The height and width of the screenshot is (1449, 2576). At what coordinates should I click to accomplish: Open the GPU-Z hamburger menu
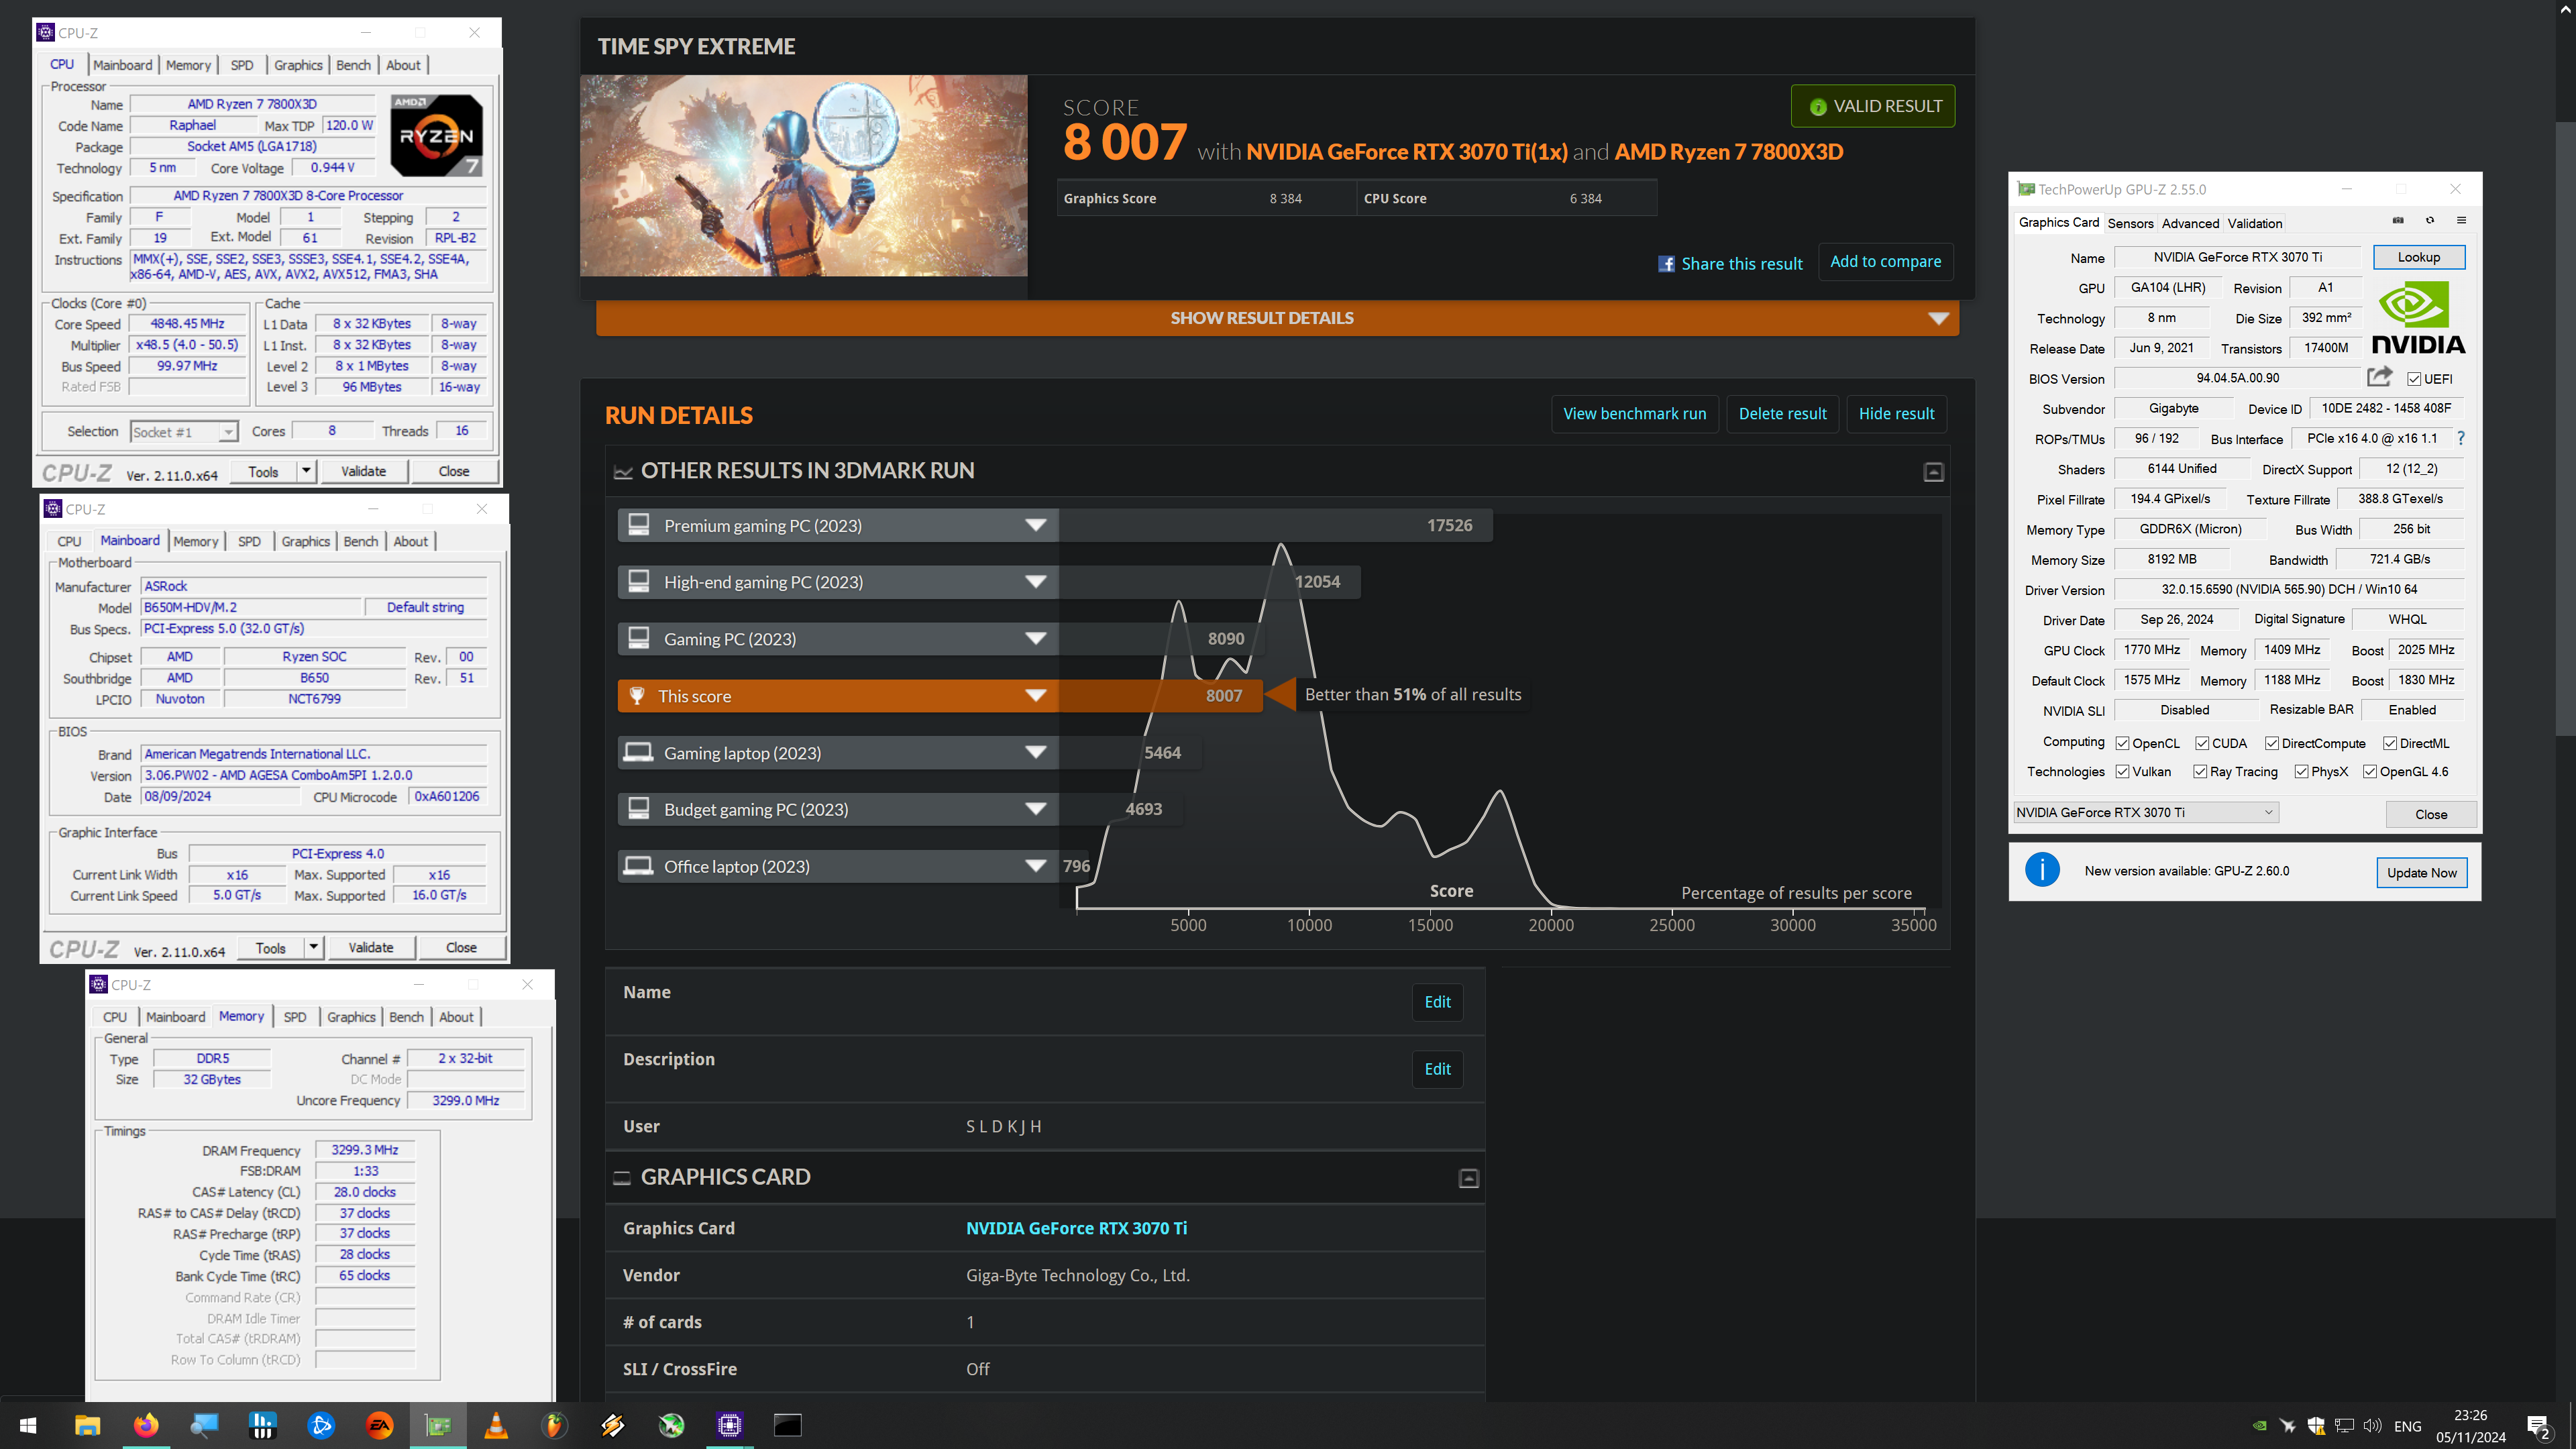click(2462, 221)
